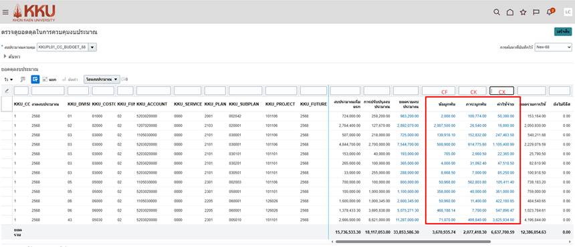Screen dimensions: 575x247
Task: Open the 1,105,400.99 expenditure link
Action: tap(503, 145)
